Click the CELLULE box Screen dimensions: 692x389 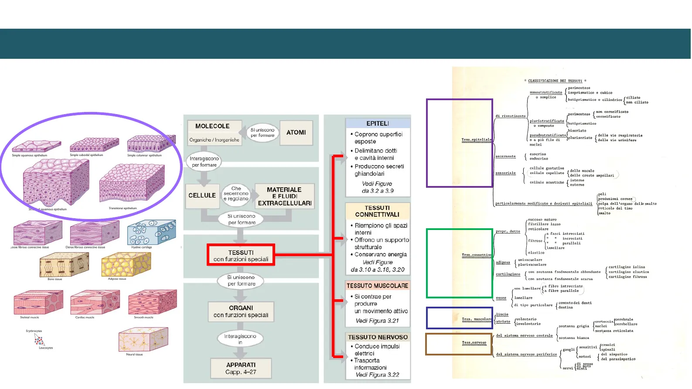point(202,196)
